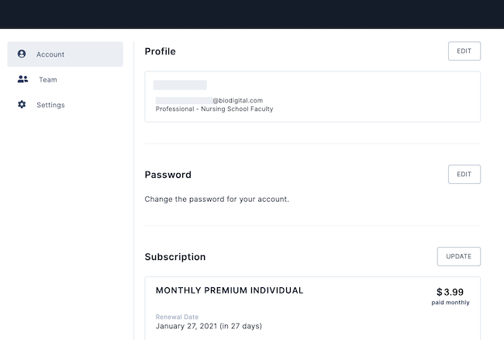The height and width of the screenshot is (340, 504).
Task: Click the @biodigital.com email address
Action: click(x=209, y=101)
